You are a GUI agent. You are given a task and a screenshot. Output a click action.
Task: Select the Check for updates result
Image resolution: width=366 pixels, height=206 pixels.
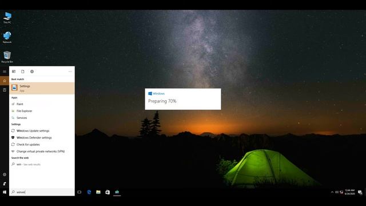coord(42,144)
